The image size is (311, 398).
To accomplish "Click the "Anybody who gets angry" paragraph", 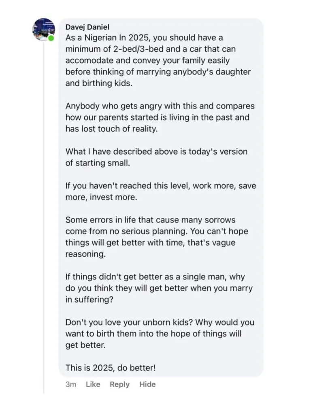I will click(x=160, y=118).
